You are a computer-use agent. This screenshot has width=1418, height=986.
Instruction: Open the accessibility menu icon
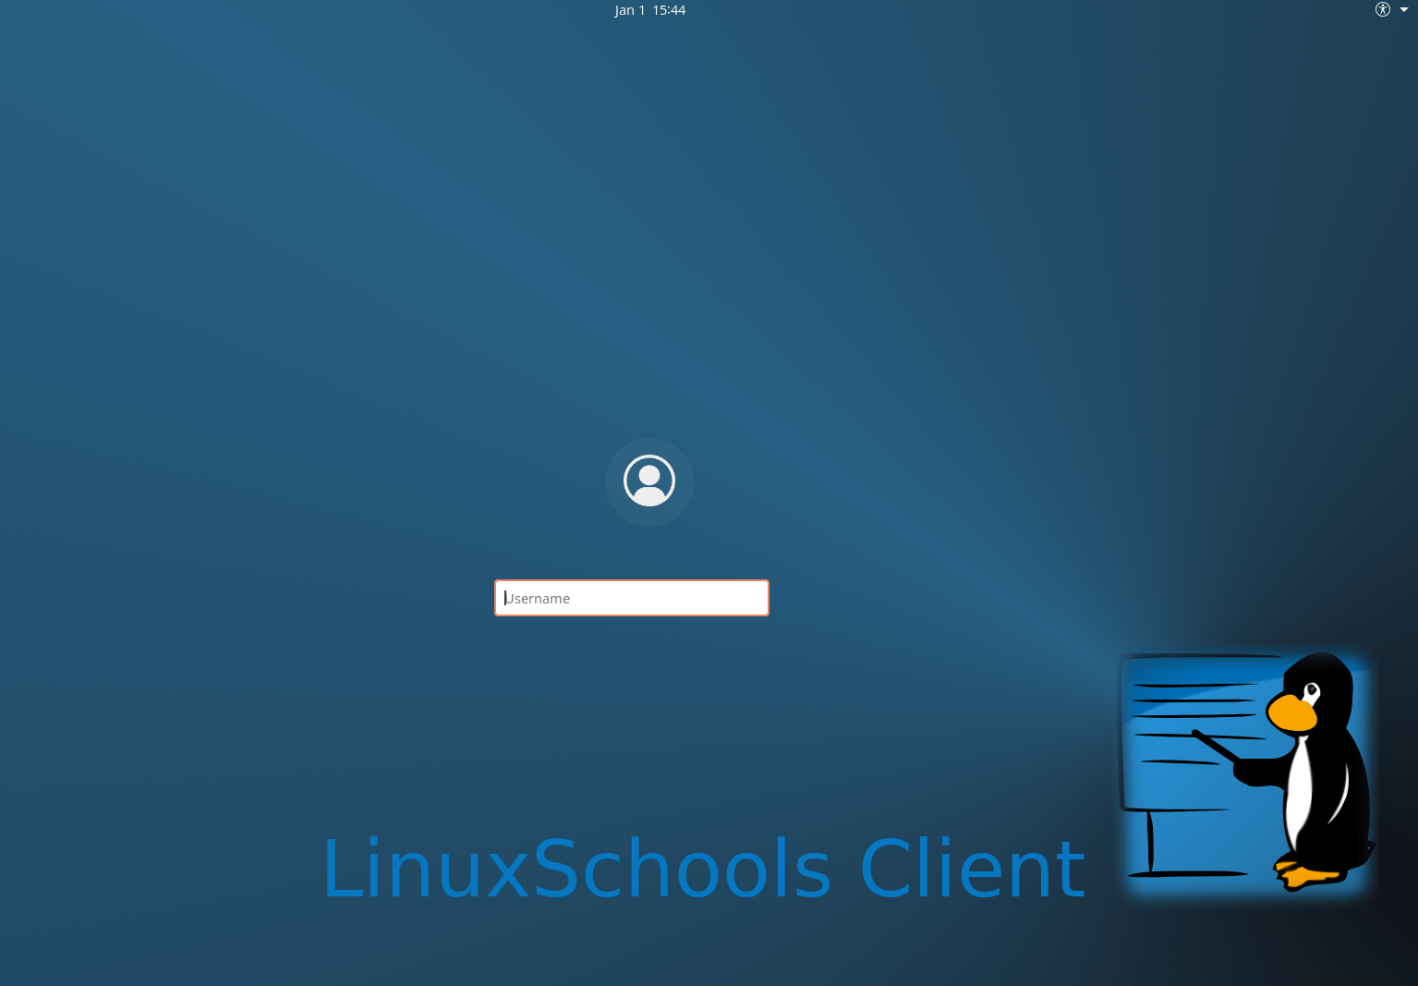(x=1382, y=9)
